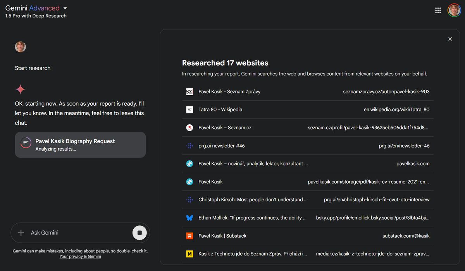Image resolution: width=465 pixels, height=271 pixels.
Task: Open the Pavel Kasík CV resume PDF result
Action: point(308,182)
